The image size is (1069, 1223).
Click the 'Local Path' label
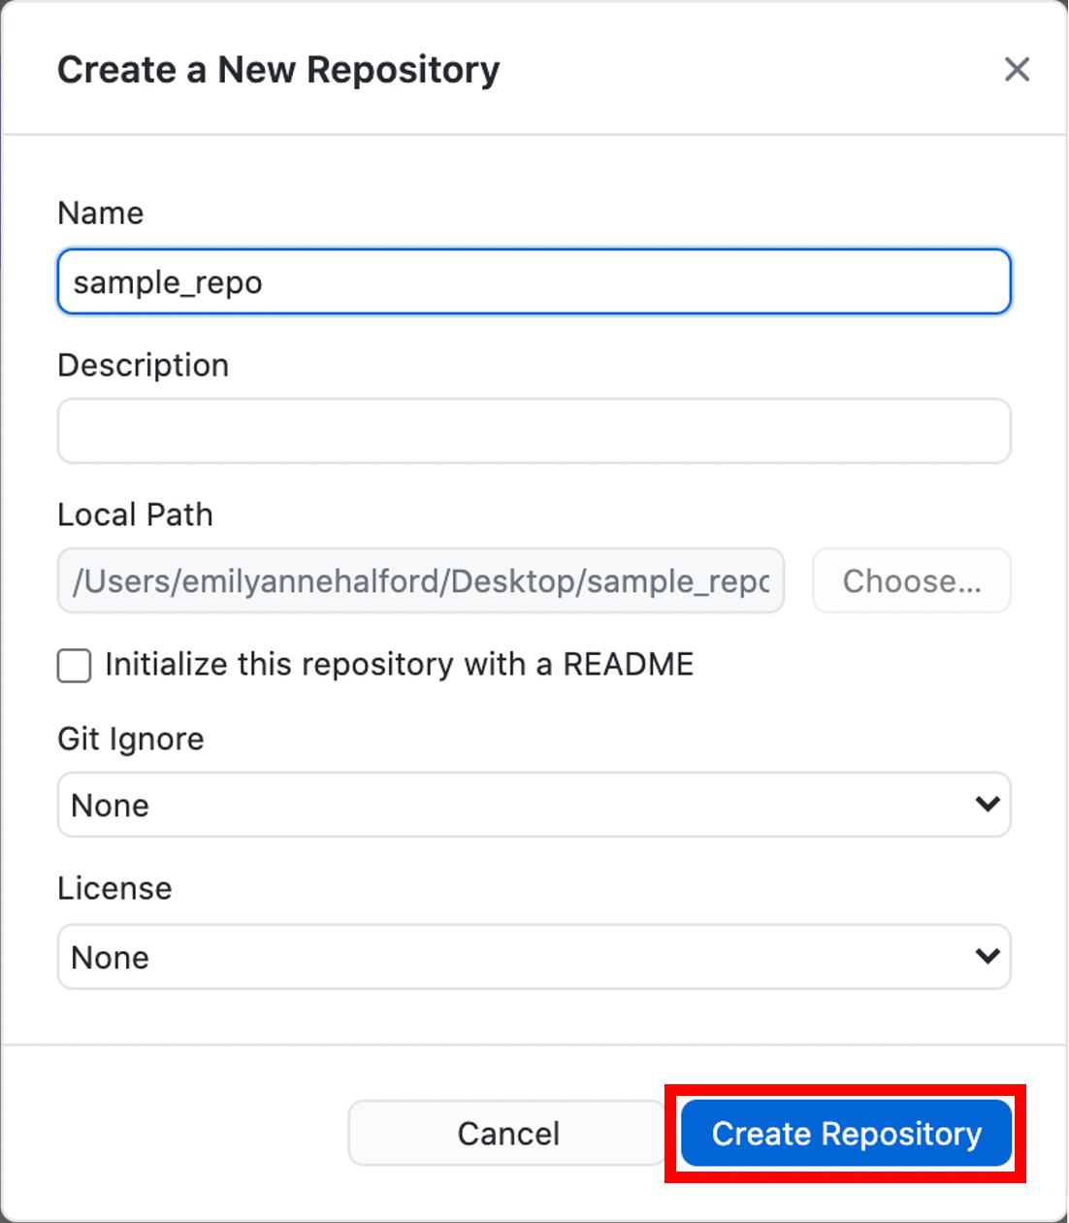coord(135,515)
